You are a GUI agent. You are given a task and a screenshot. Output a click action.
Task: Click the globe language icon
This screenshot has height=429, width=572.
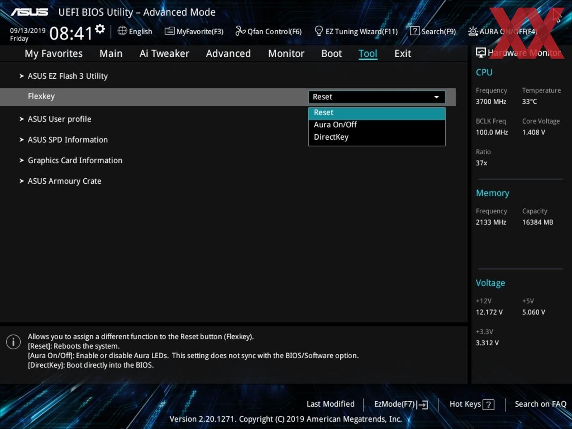point(122,31)
